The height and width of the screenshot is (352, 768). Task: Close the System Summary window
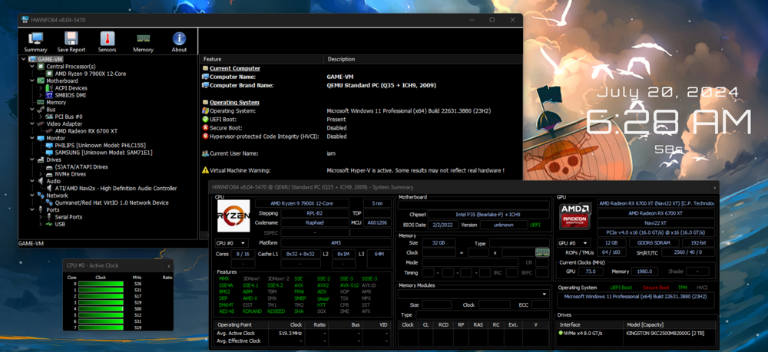pos(714,187)
